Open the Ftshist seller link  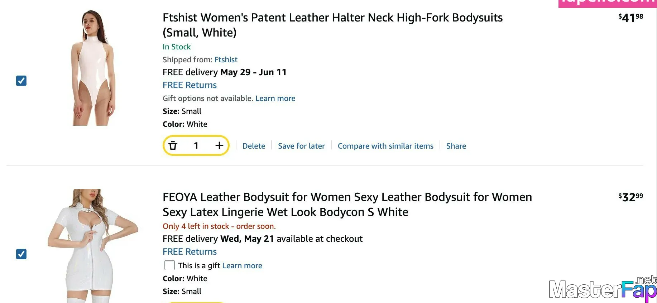pos(226,59)
